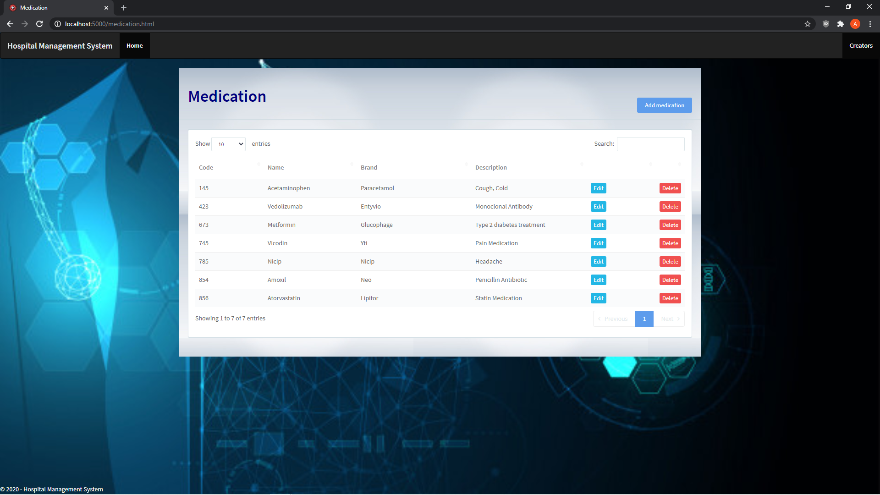Click the Search input field

pos(650,143)
